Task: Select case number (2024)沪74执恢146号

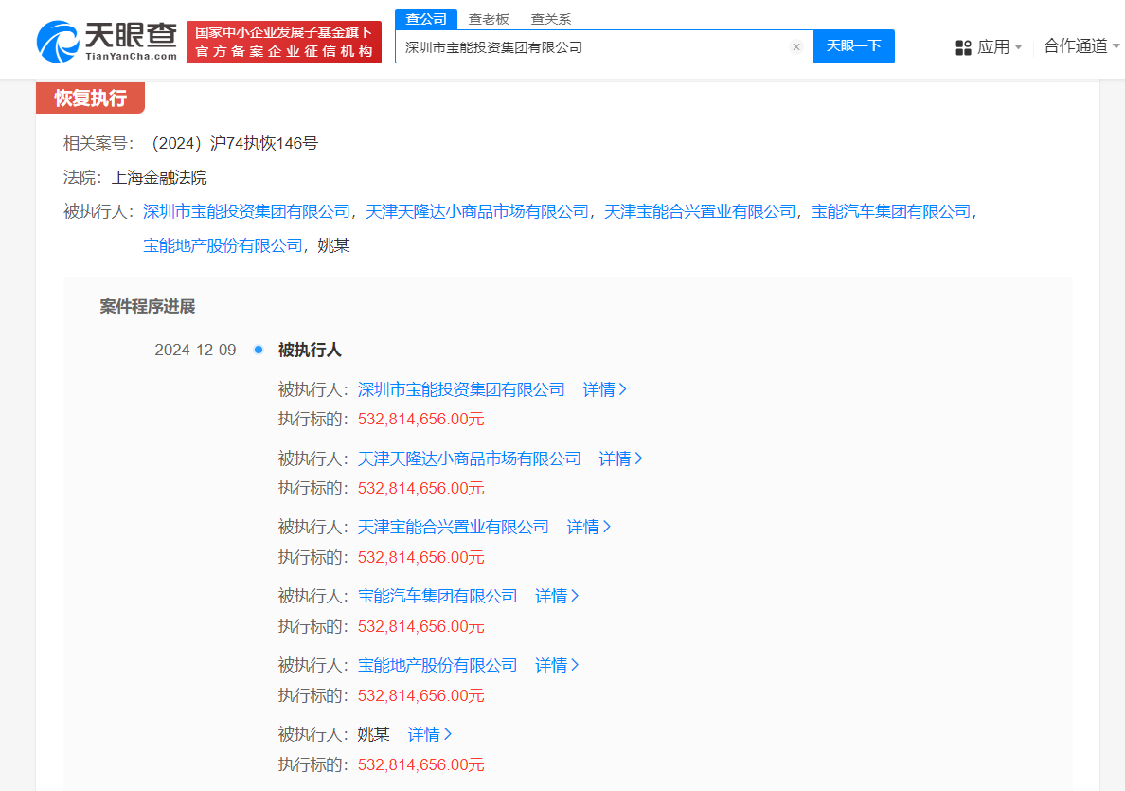Action: [234, 144]
